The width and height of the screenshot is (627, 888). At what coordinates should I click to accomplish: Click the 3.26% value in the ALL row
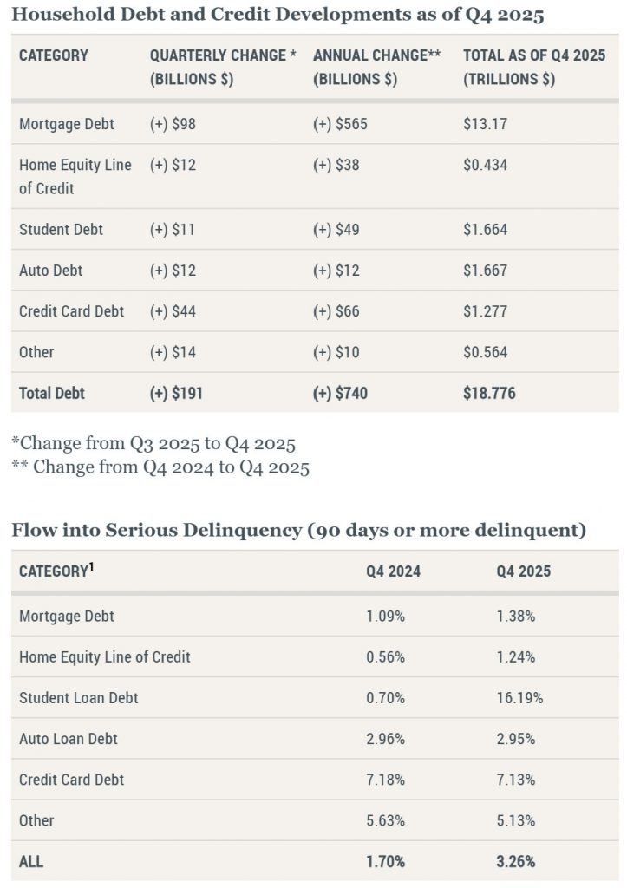515,862
